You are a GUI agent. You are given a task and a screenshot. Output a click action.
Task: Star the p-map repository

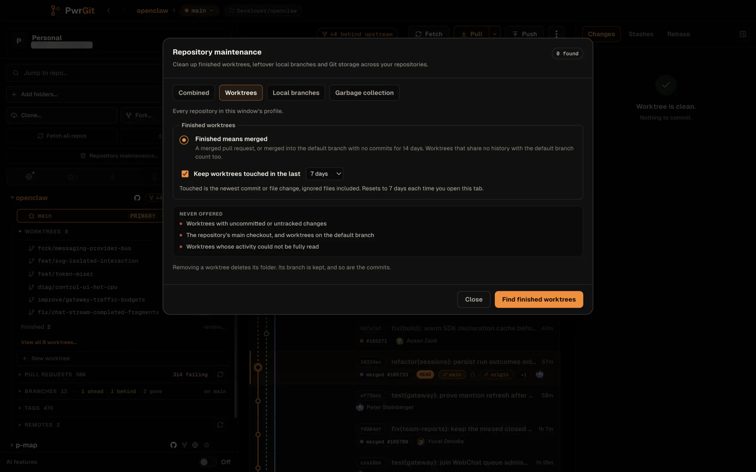(206, 445)
